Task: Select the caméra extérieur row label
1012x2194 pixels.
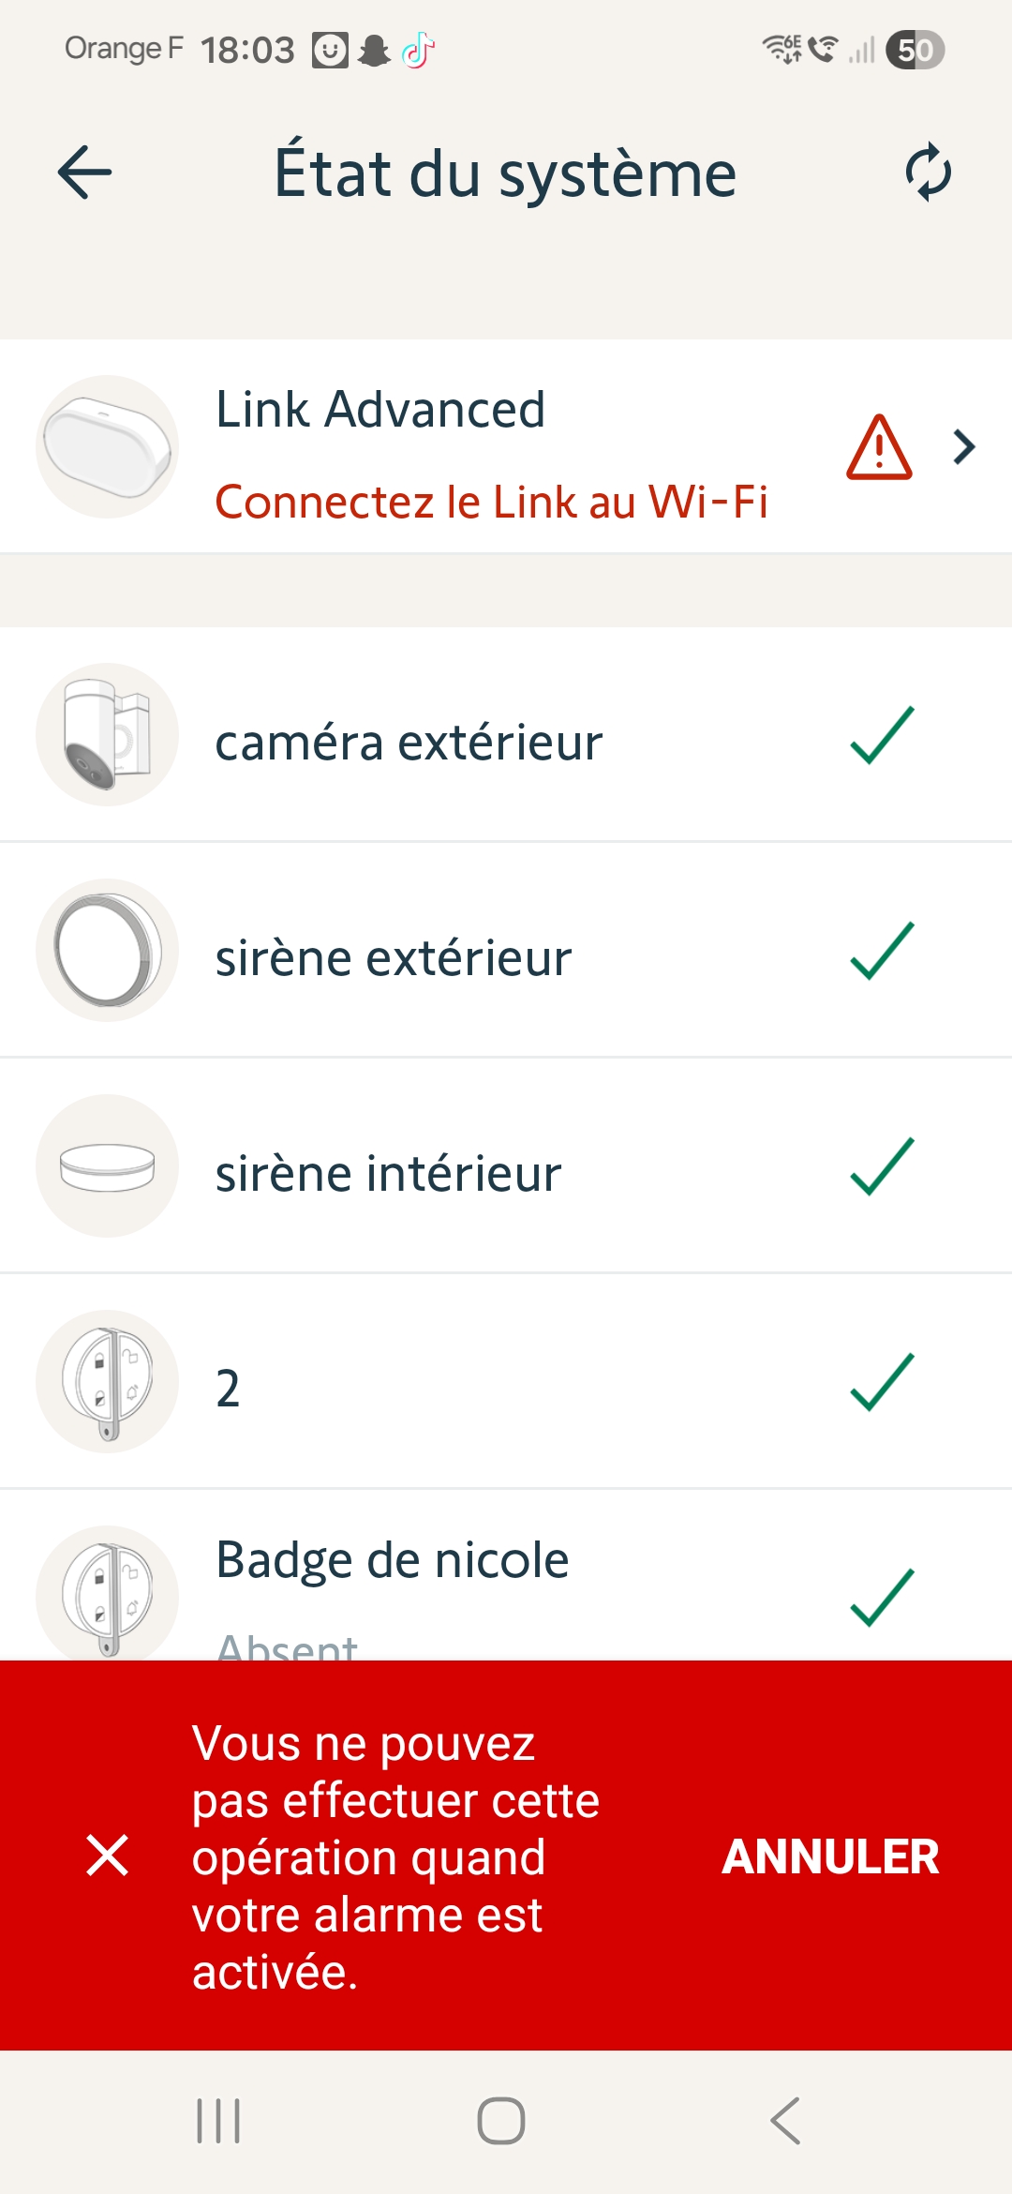Action: click(x=409, y=743)
